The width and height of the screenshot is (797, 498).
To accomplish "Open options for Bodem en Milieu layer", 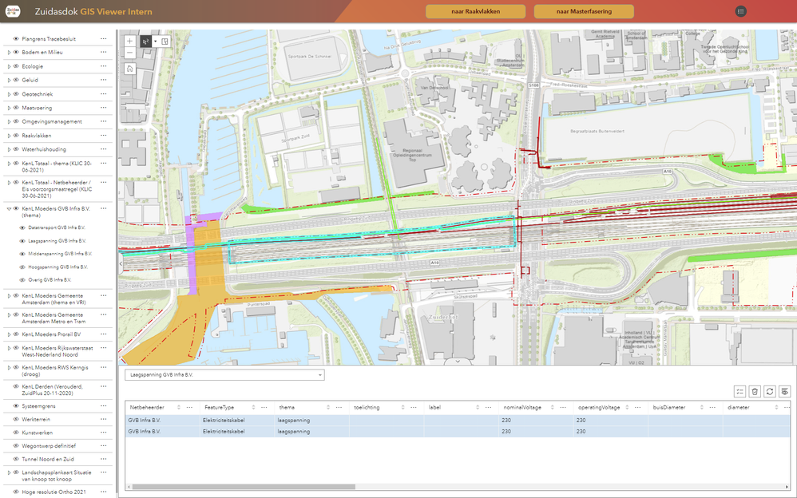I will coord(104,53).
